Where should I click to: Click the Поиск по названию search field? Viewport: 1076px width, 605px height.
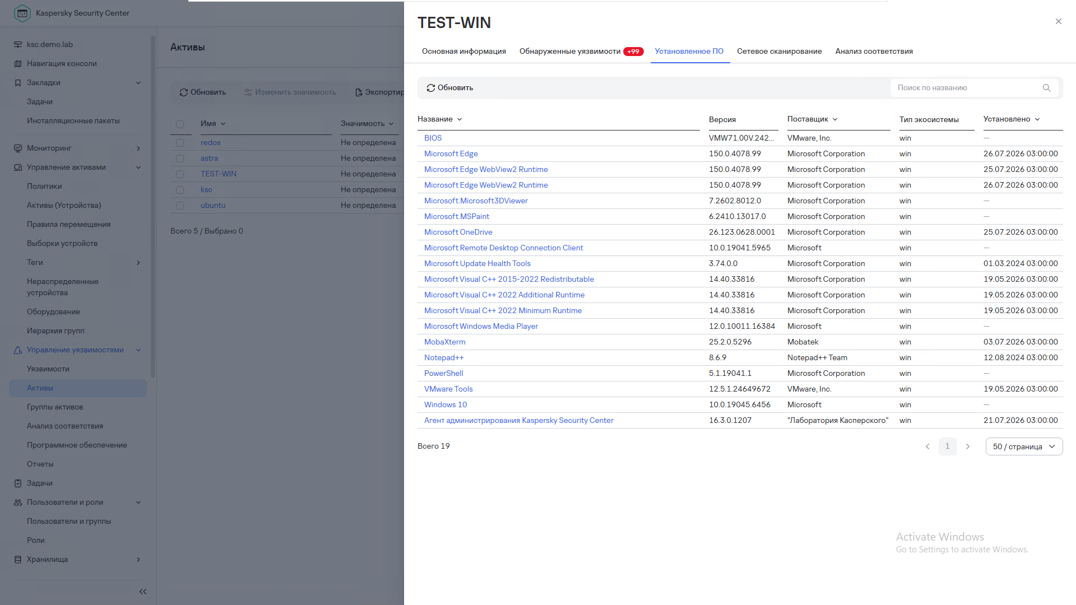(x=975, y=88)
